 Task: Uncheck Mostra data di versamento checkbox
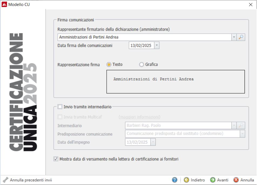[56, 159]
